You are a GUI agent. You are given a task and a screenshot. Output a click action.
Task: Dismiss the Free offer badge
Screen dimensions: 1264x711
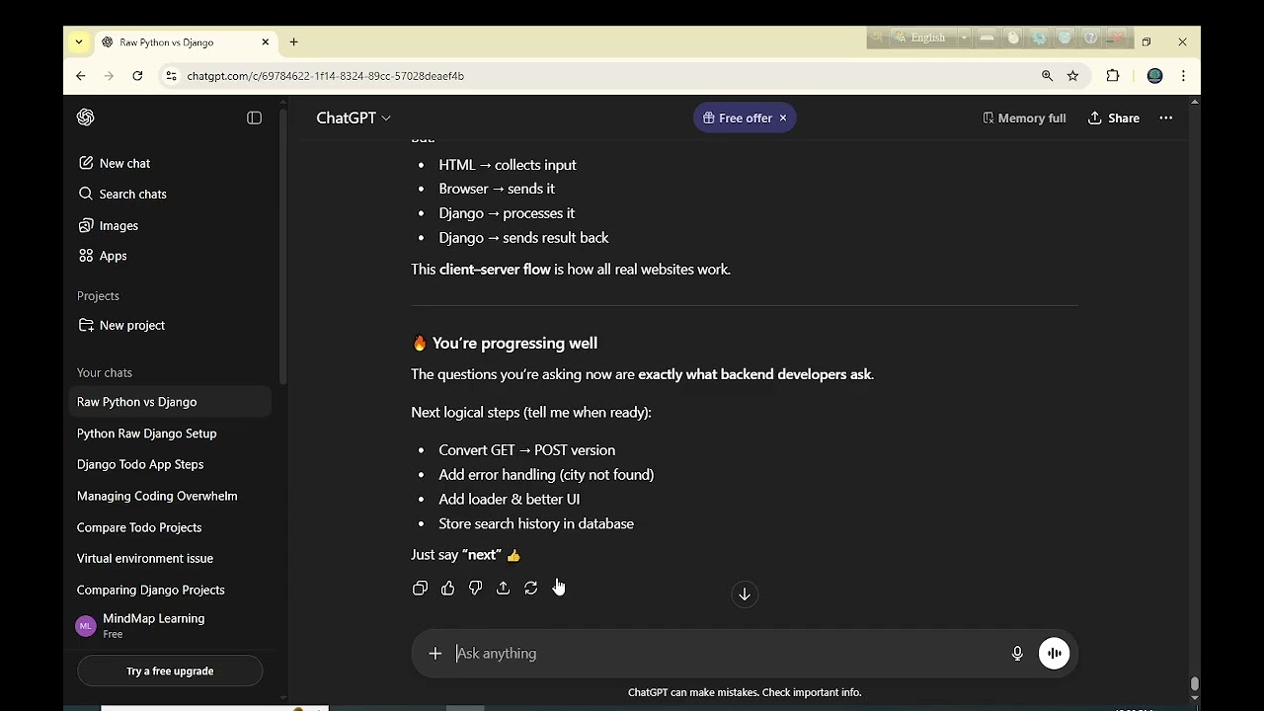click(x=783, y=118)
